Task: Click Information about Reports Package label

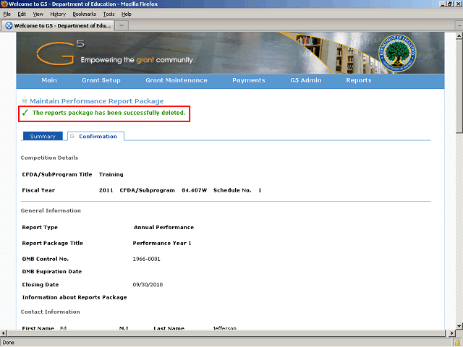Action: tap(75, 297)
